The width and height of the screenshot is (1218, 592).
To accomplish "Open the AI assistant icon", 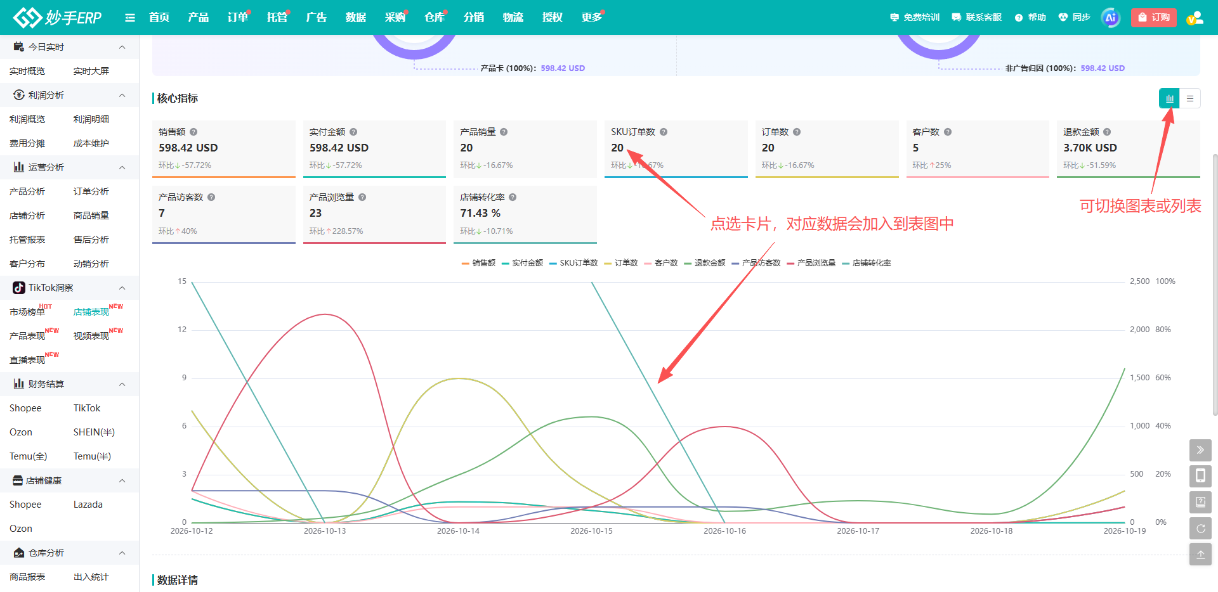I will tap(1111, 18).
